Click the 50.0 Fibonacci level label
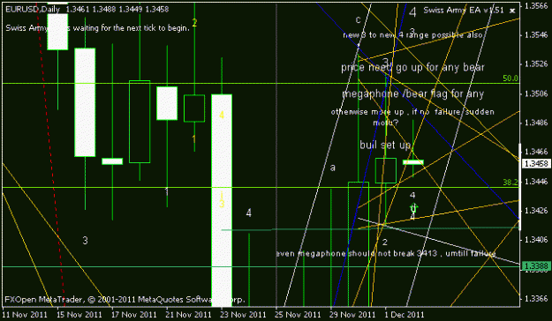The height and width of the screenshot is (321, 552). pyautogui.click(x=510, y=78)
